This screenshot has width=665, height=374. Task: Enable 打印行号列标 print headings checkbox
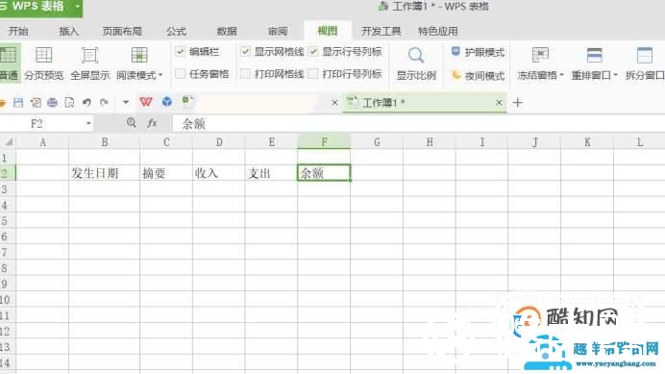(x=313, y=73)
